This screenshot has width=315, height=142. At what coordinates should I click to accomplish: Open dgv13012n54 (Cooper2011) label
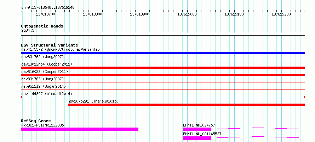click(47, 64)
